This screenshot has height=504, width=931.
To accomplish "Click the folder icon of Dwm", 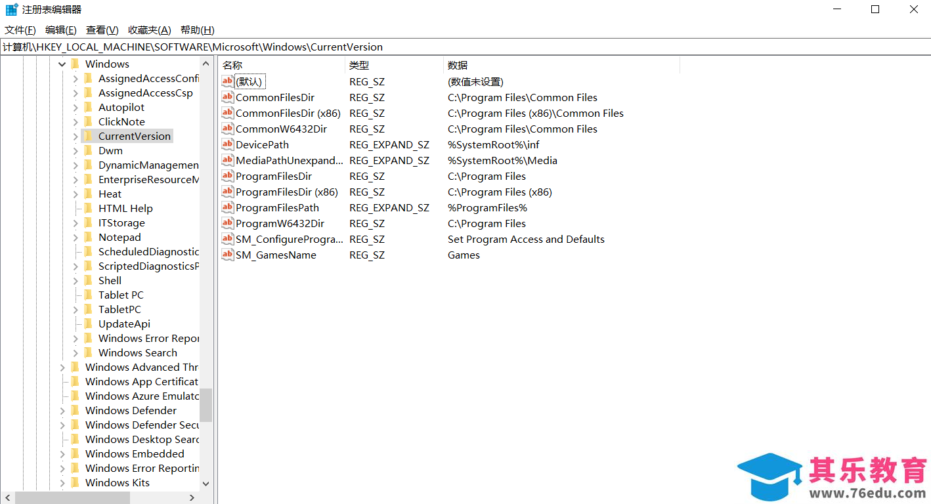I will [x=88, y=150].
